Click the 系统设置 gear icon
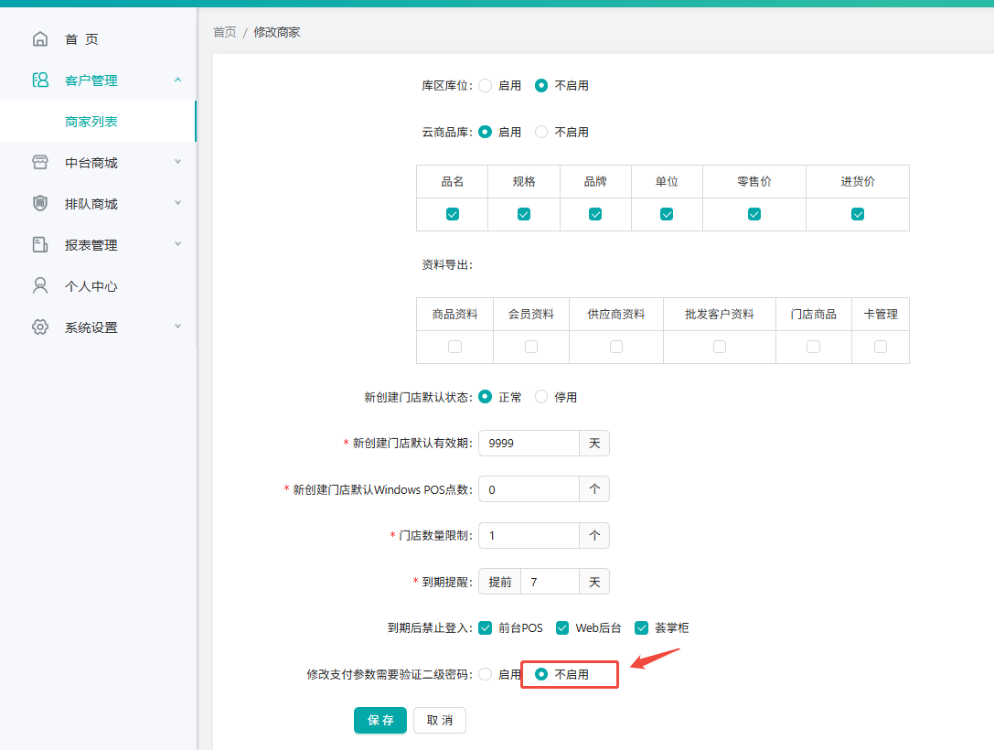The width and height of the screenshot is (994, 750). [40, 327]
